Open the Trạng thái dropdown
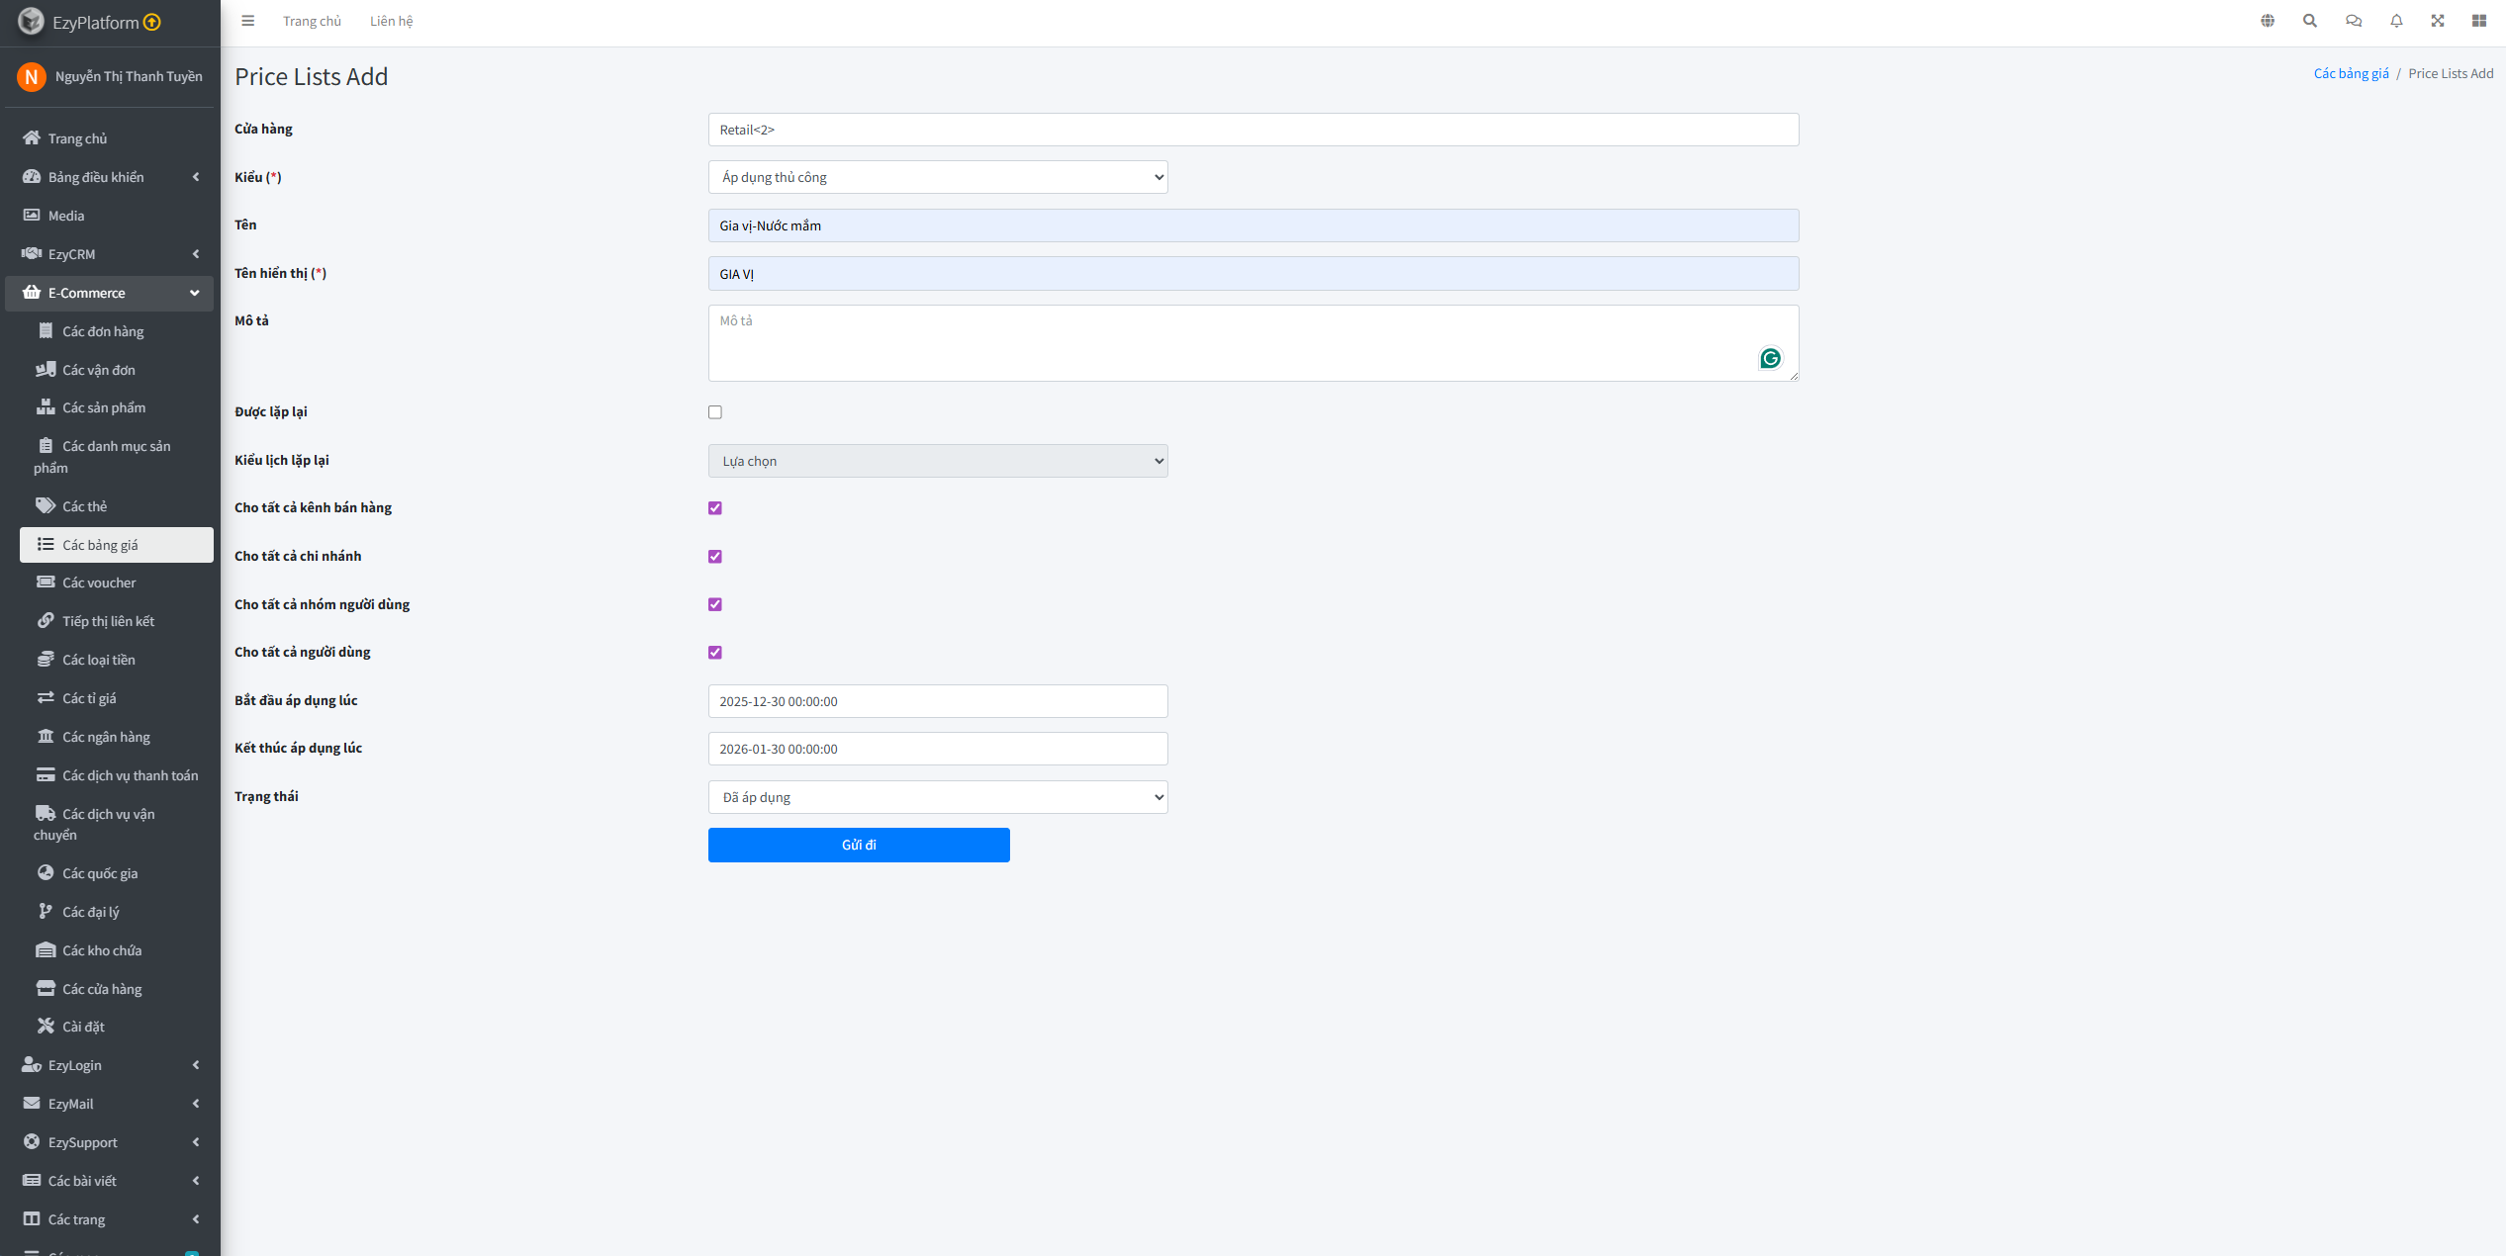The height and width of the screenshot is (1256, 2506). tap(937, 797)
